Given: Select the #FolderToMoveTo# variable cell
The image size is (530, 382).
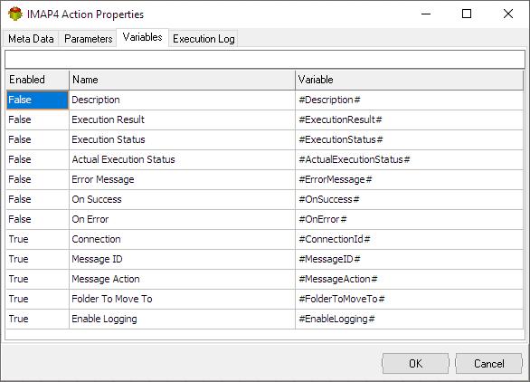Looking at the screenshot, I should coord(410,299).
